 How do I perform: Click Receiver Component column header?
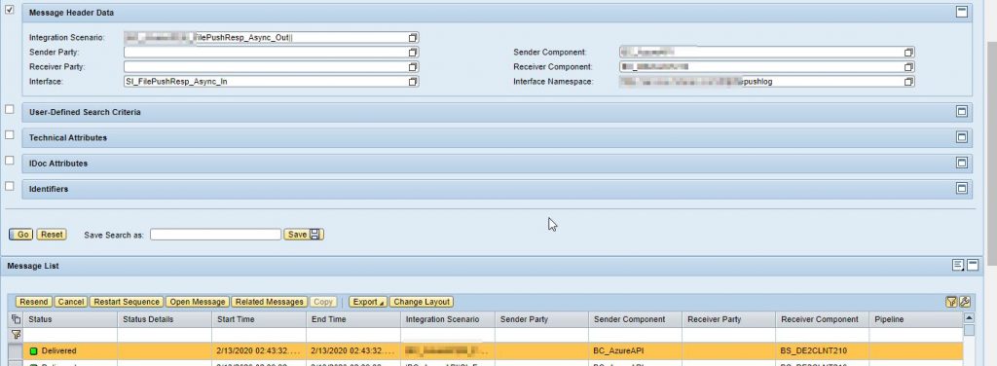click(822, 319)
